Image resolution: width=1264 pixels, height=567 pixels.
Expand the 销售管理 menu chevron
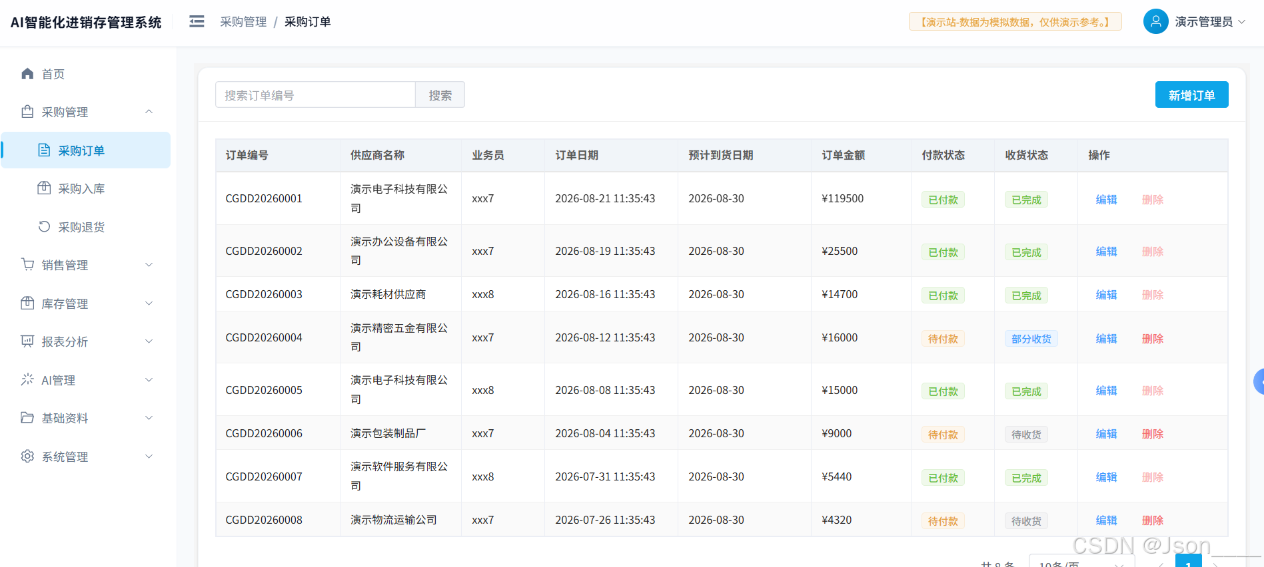pyautogui.click(x=149, y=265)
